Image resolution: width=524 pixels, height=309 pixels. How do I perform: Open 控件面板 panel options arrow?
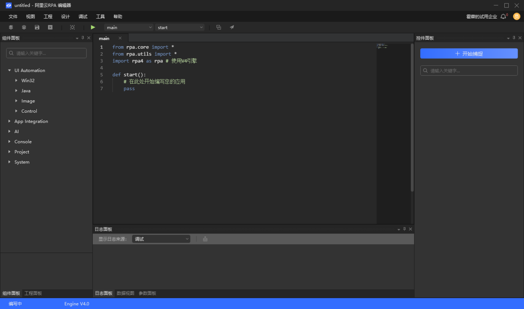point(508,38)
